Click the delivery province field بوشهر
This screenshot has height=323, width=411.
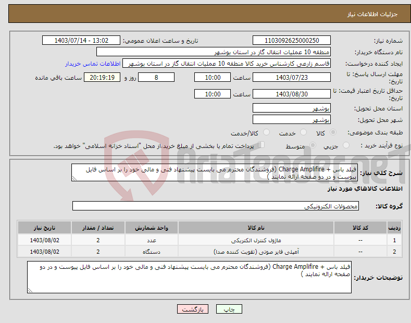(x=292, y=108)
